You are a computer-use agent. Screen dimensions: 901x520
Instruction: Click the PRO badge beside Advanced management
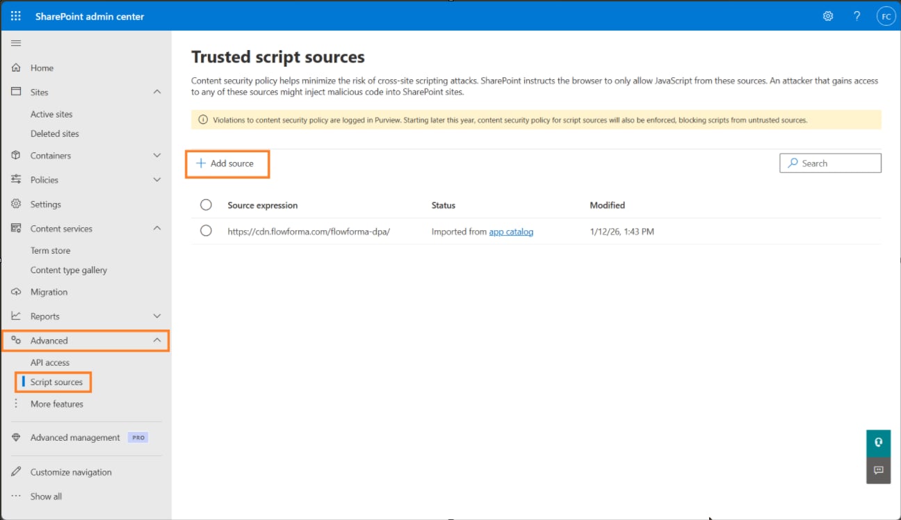point(138,437)
